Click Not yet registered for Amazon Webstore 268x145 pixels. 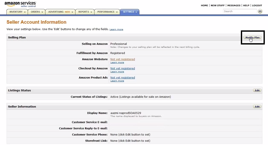[x=123, y=59]
